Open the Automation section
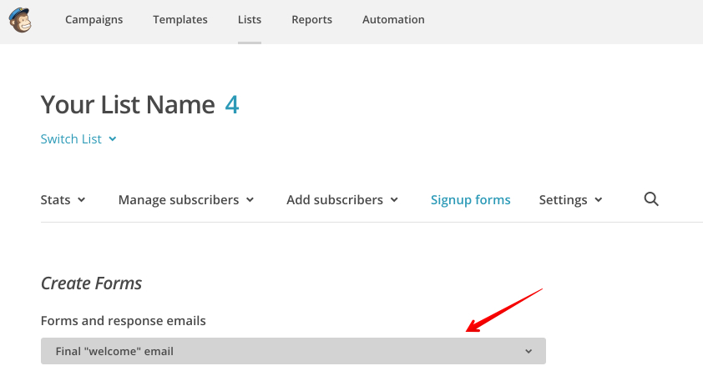703x381 pixels. (393, 20)
